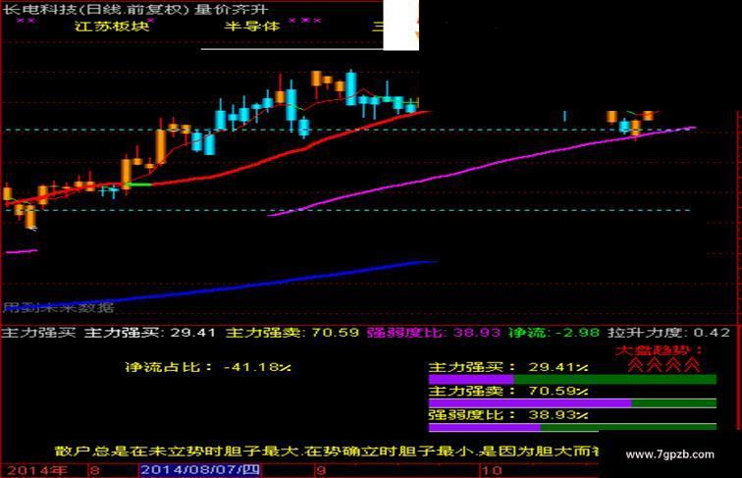Viewport: 742px width, 478px height.
Task: Click the 拉升力度: 0.42 readout
Action: point(669,333)
